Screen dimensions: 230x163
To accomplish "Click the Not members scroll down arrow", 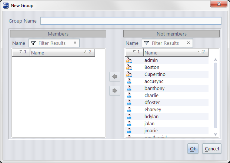I will pos(216,134).
